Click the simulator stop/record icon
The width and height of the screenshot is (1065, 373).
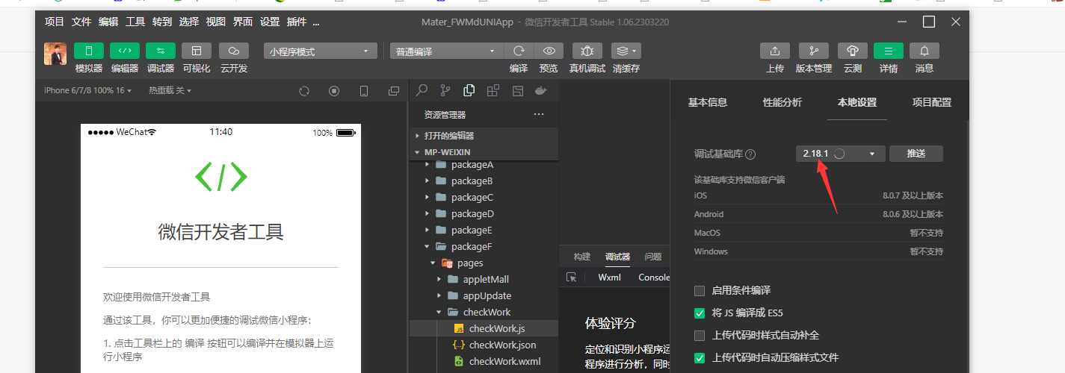[x=334, y=91]
